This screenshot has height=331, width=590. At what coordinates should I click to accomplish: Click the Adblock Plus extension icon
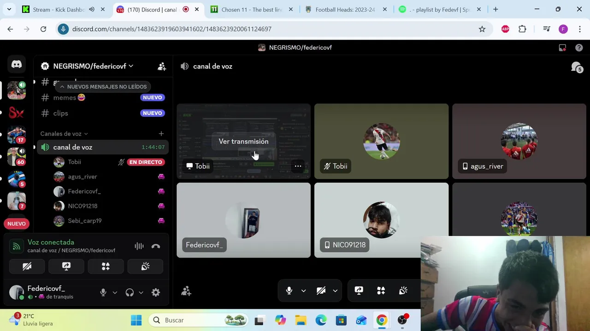pyautogui.click(x=505, y=29)
